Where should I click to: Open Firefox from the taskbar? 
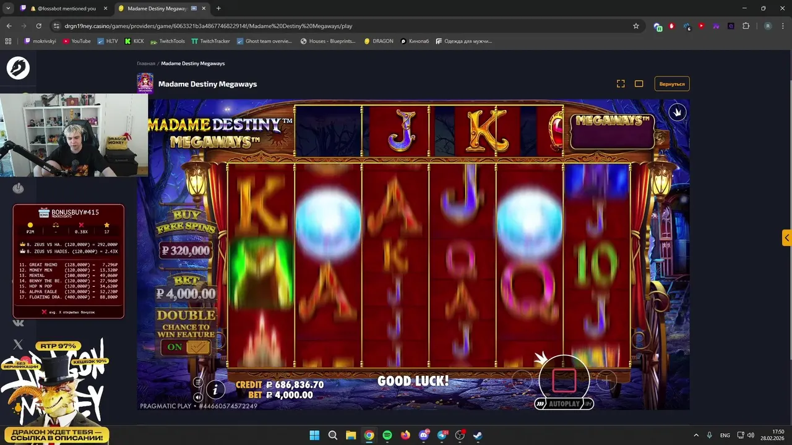click(x=405, y=435)
